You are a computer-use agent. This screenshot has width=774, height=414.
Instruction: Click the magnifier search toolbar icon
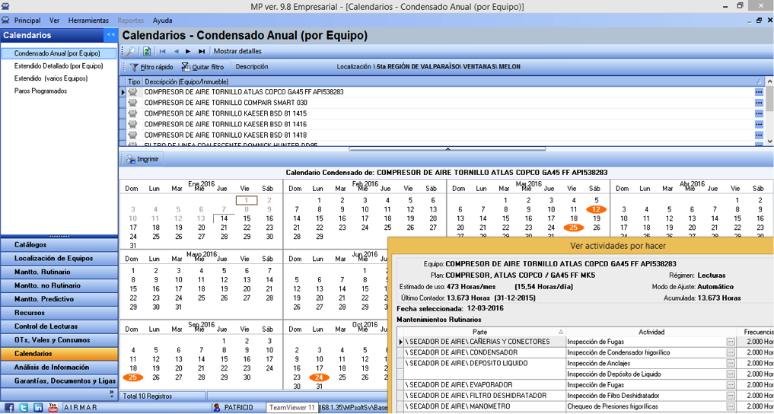131,51
